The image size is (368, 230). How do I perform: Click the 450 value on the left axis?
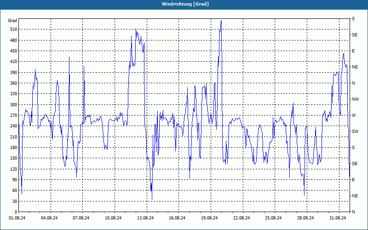point(14,51)
